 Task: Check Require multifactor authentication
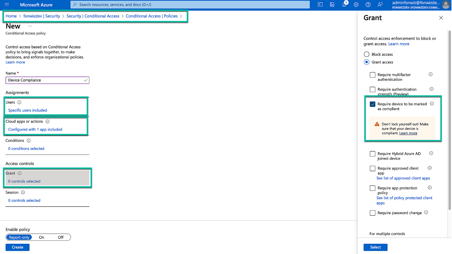[x=372, y=75]
